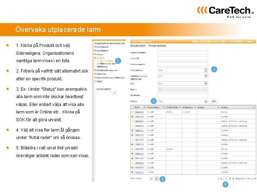Open the Produkttyp column filter arrow
The width and height of the screenshot is (257, 192).
(163, 107)
